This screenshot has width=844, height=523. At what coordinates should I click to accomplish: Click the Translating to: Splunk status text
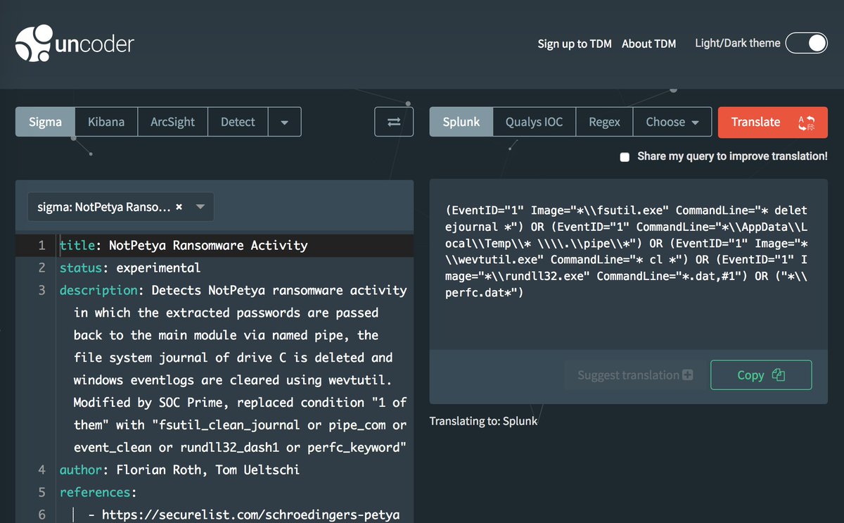[483, 421]
